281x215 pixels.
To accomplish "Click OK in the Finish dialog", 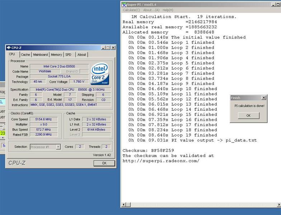I will pyautogui.click(x=249, y=115).
